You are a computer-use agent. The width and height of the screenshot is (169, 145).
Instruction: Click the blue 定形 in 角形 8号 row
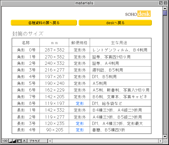[80, 103]
